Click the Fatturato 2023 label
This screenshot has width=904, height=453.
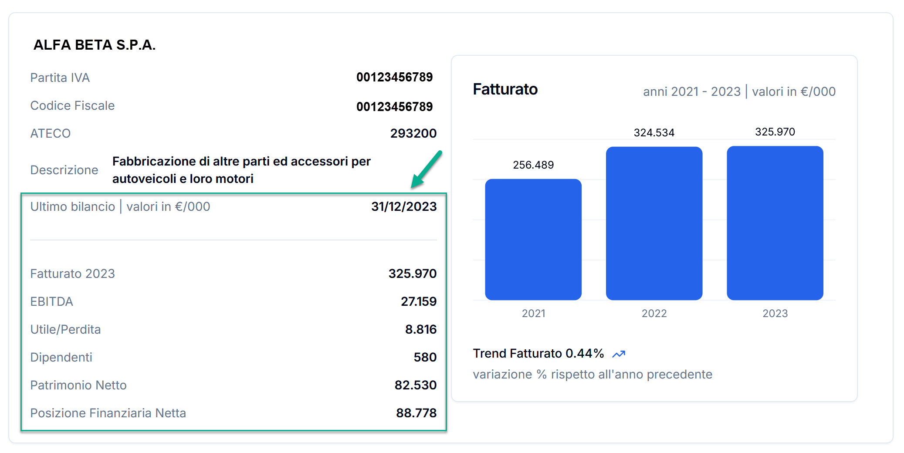click(72, 274)
